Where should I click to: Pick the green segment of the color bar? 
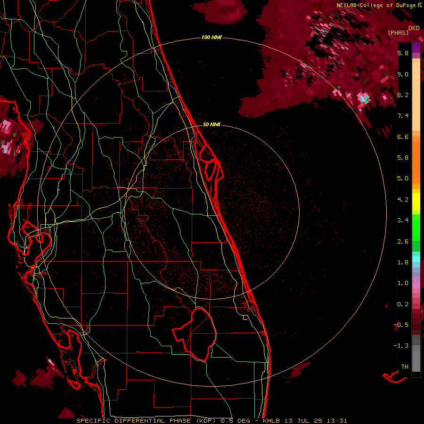[416, 227]
